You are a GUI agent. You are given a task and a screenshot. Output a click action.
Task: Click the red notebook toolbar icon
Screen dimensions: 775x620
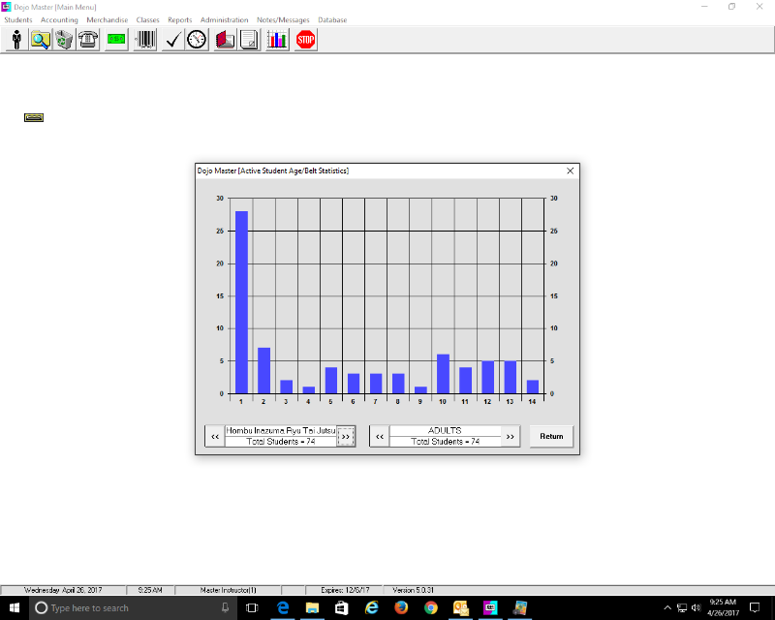(225, 40)
